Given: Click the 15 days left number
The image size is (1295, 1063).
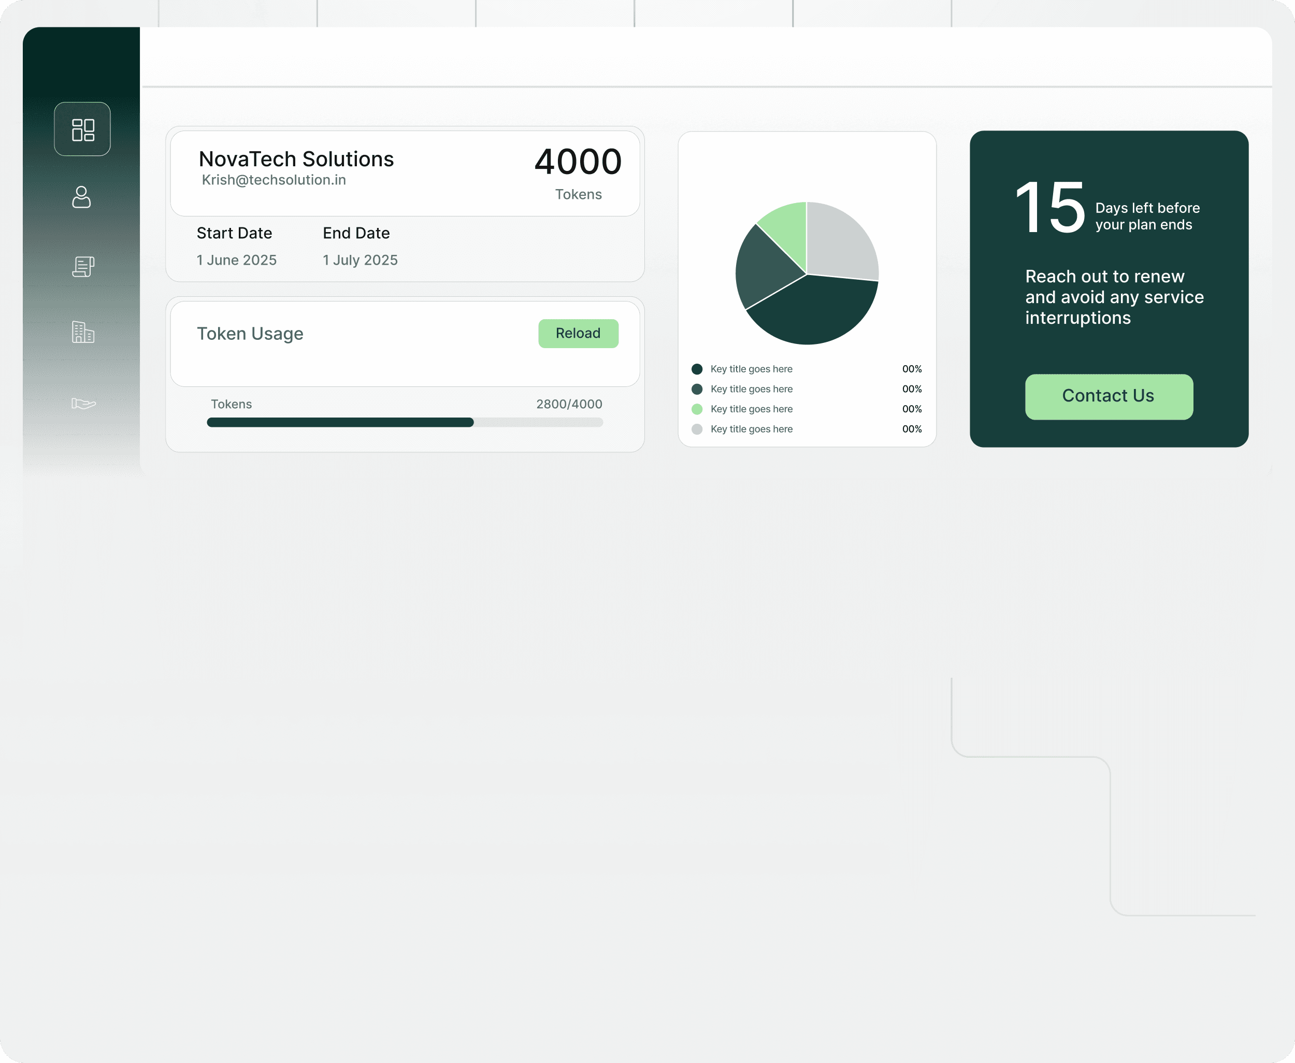Looking at the screenshot, I should tap(1049, 209).
